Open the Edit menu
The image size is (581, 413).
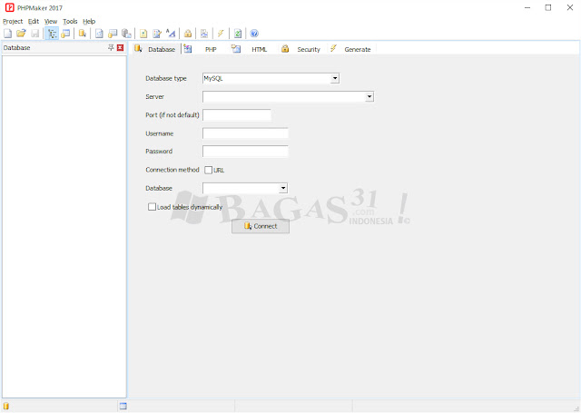34,22
